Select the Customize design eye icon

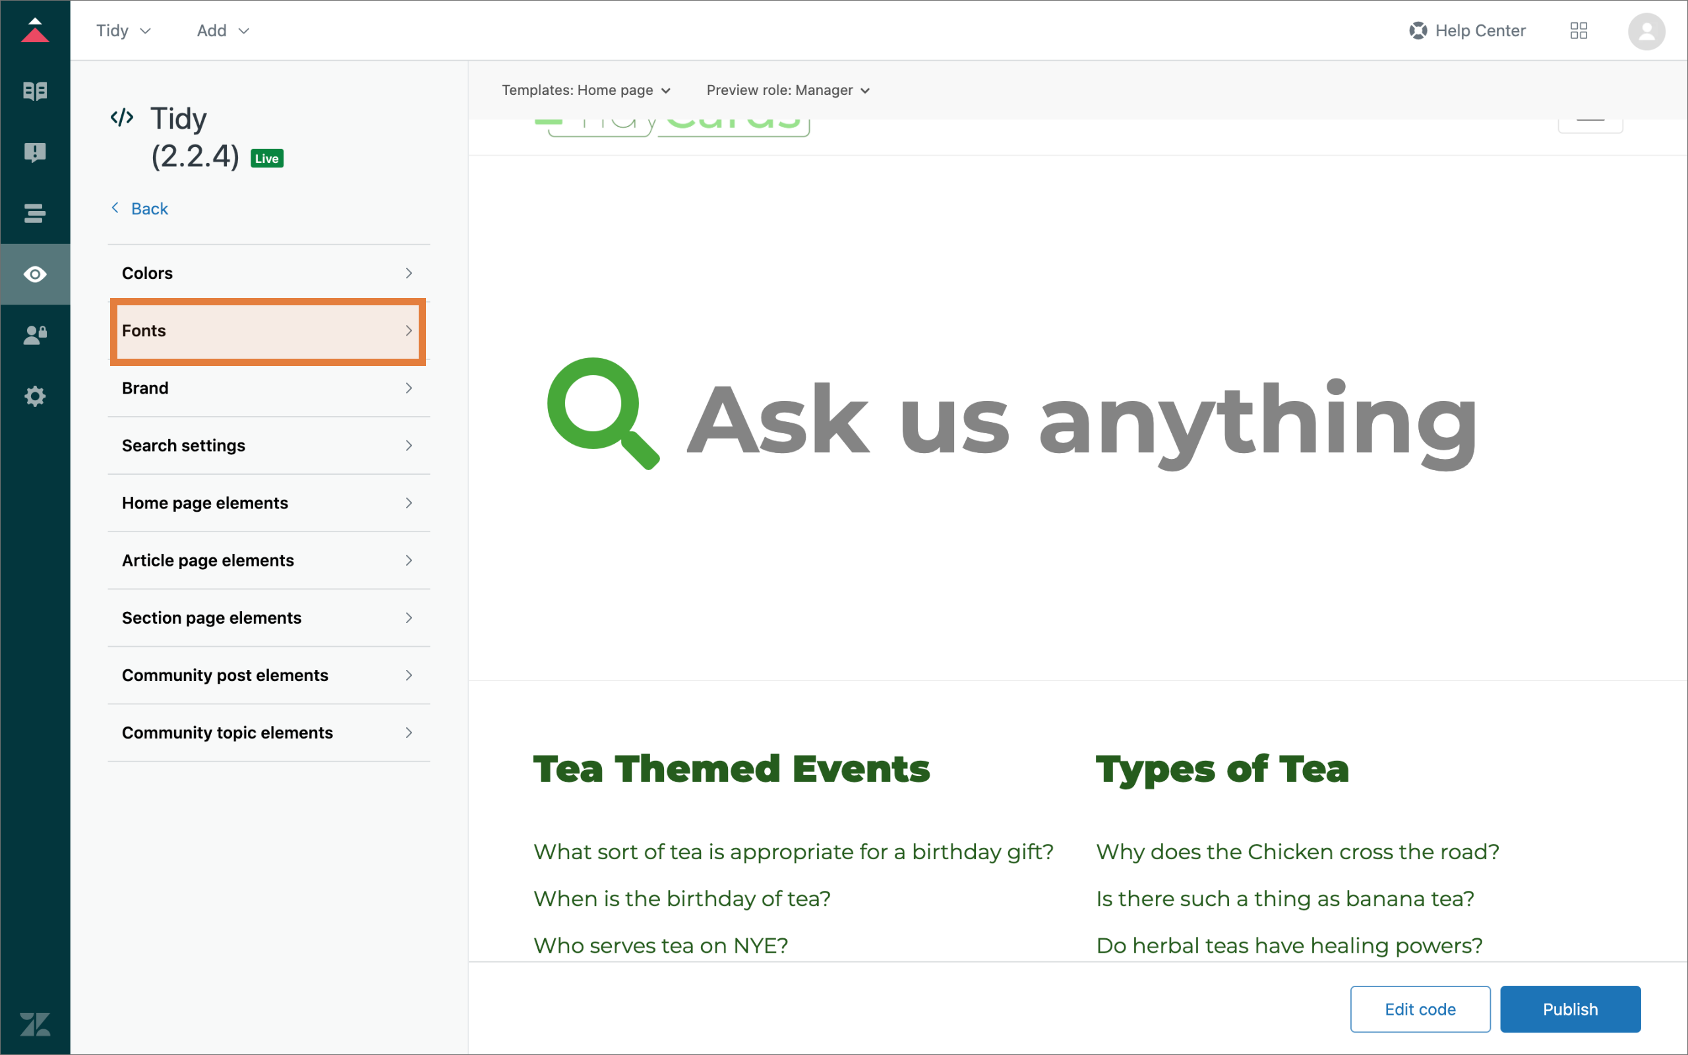(x=35, y=274)
